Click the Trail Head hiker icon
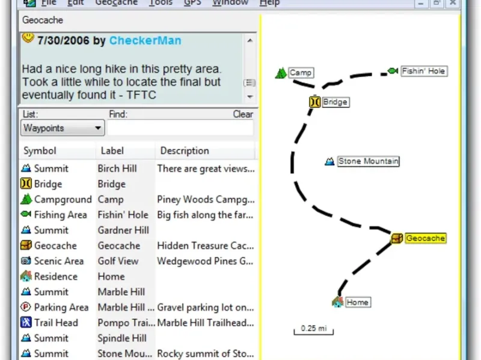 [x=26, y=322]
